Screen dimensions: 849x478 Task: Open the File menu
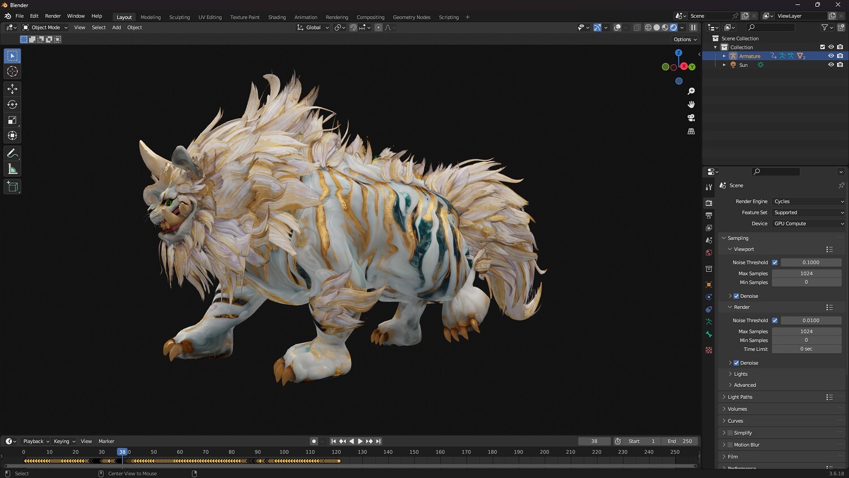(x=19, y=16)
